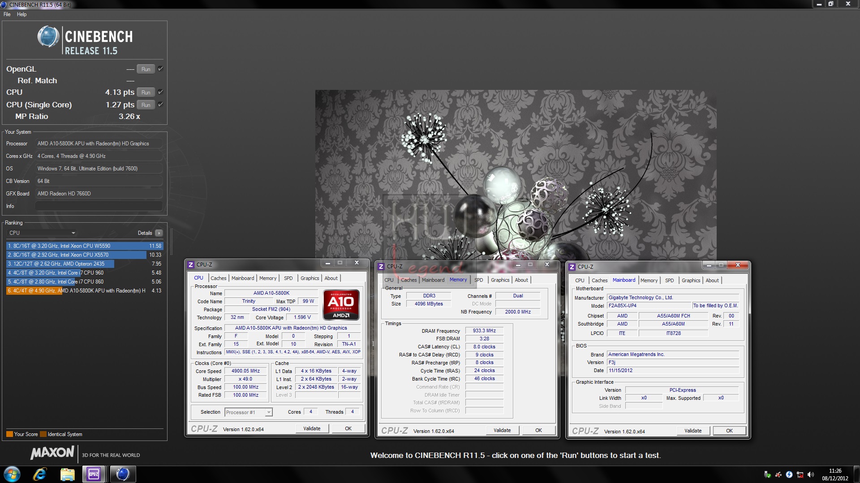Toggle the CPU Single Core checkbox
860x483 pixels.
160,105
